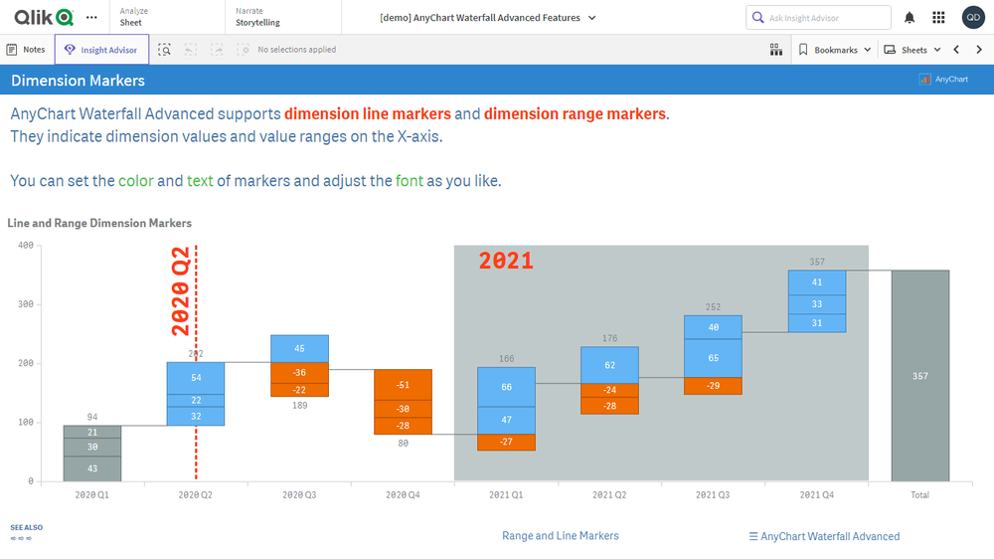Viewport: 994px width, 559px height.
Task: Open the selections tool grid icon
Action: click(776, 50)
